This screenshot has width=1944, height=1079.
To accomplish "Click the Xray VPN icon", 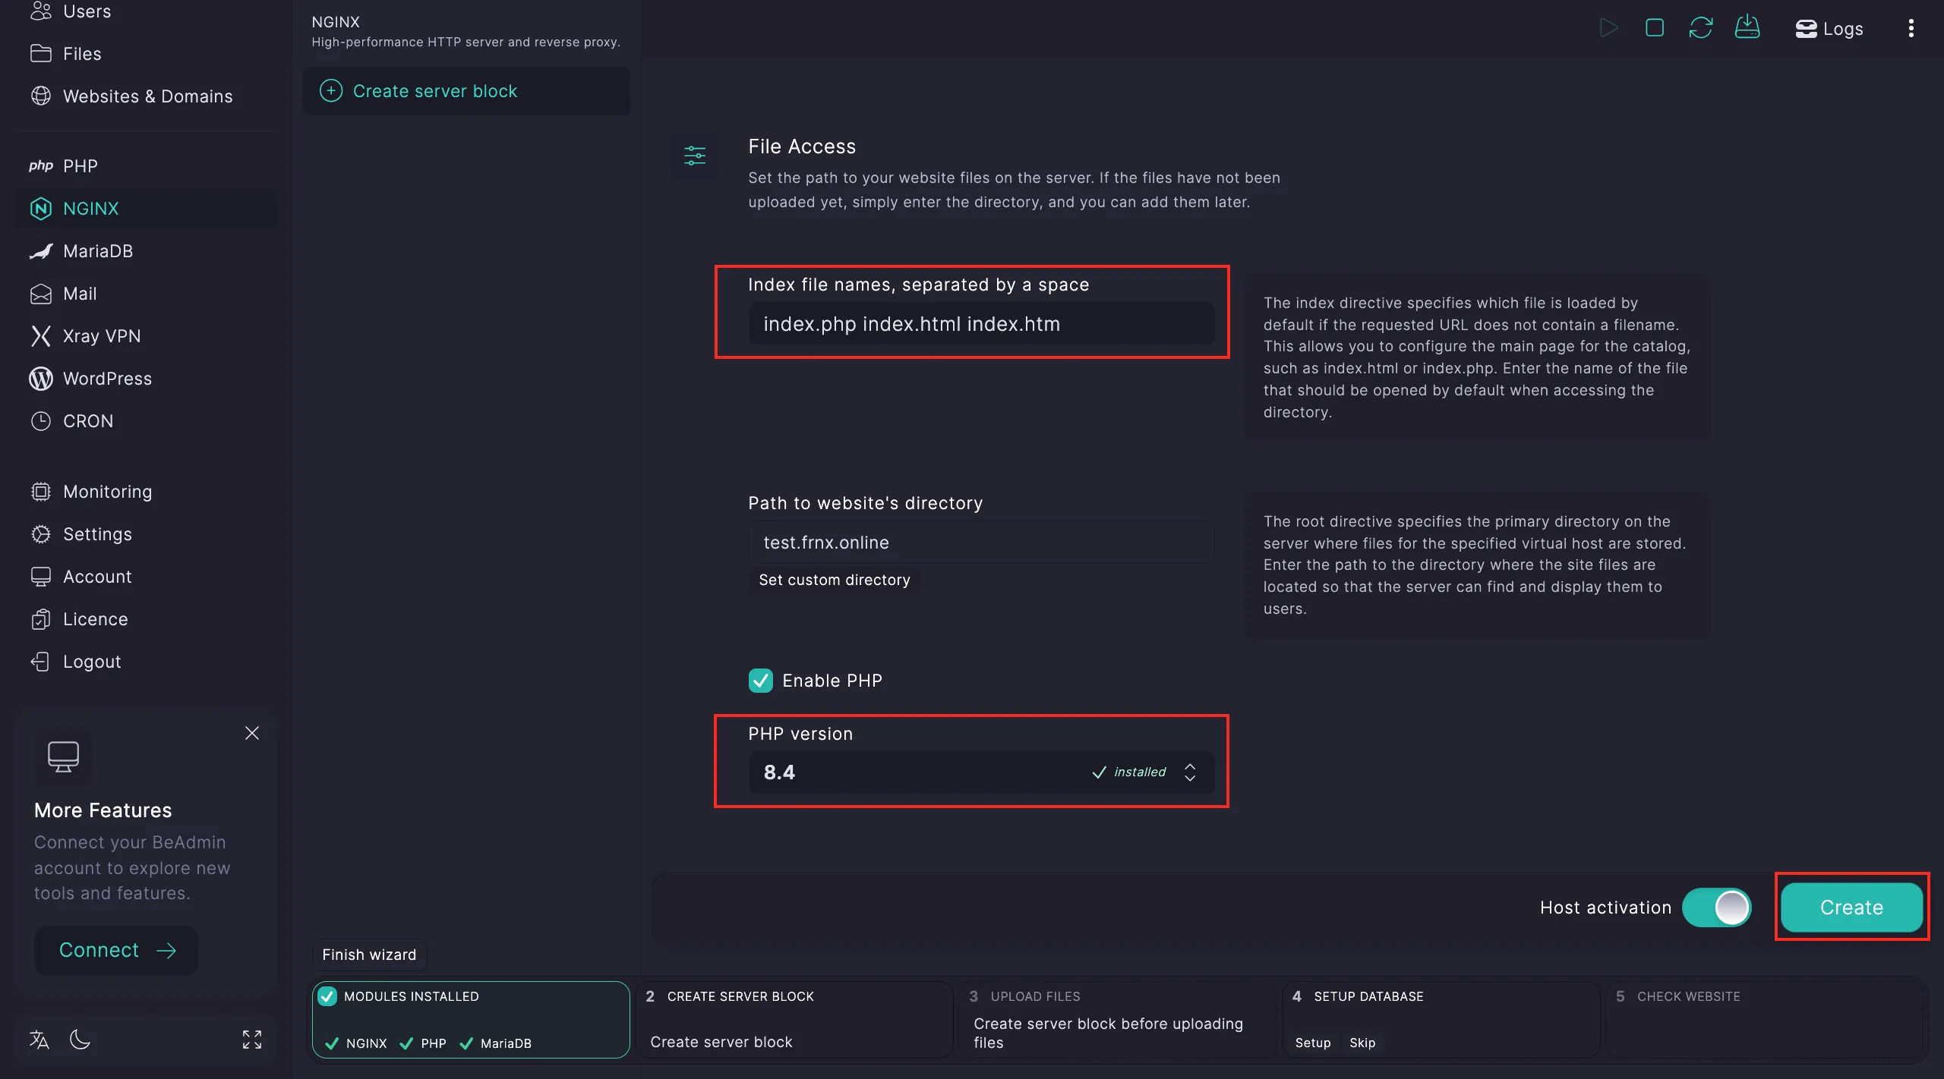I will 41,336.
